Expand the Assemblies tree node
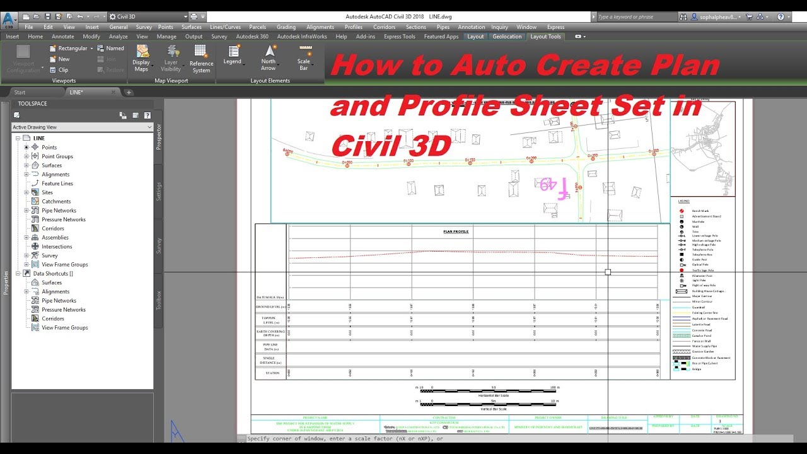Viewport: 807px width, 454px height. (26, 238)
